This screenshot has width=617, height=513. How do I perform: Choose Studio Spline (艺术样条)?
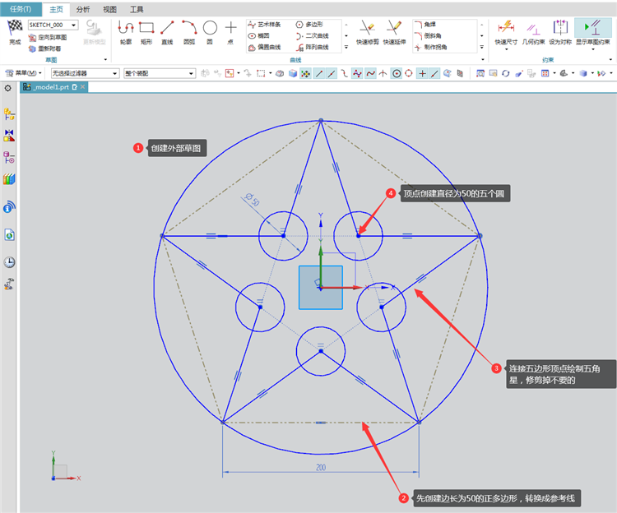tap(264, 25)
